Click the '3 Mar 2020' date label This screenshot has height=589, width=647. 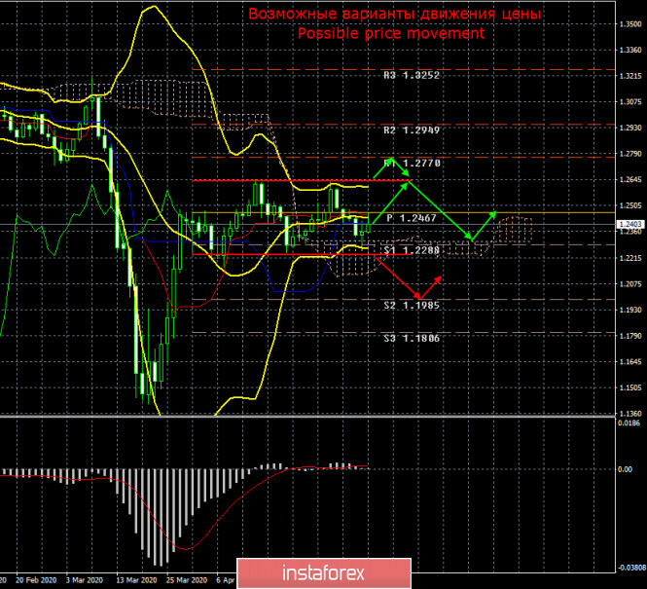[x=85, y=580]
